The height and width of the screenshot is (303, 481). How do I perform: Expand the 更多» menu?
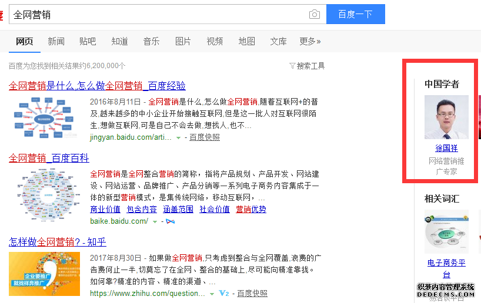[310, 41]
